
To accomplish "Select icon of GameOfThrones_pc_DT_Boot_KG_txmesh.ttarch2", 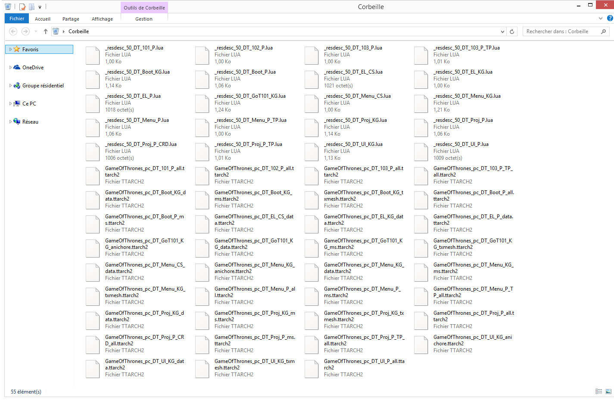I will click(x=312, y=200).
